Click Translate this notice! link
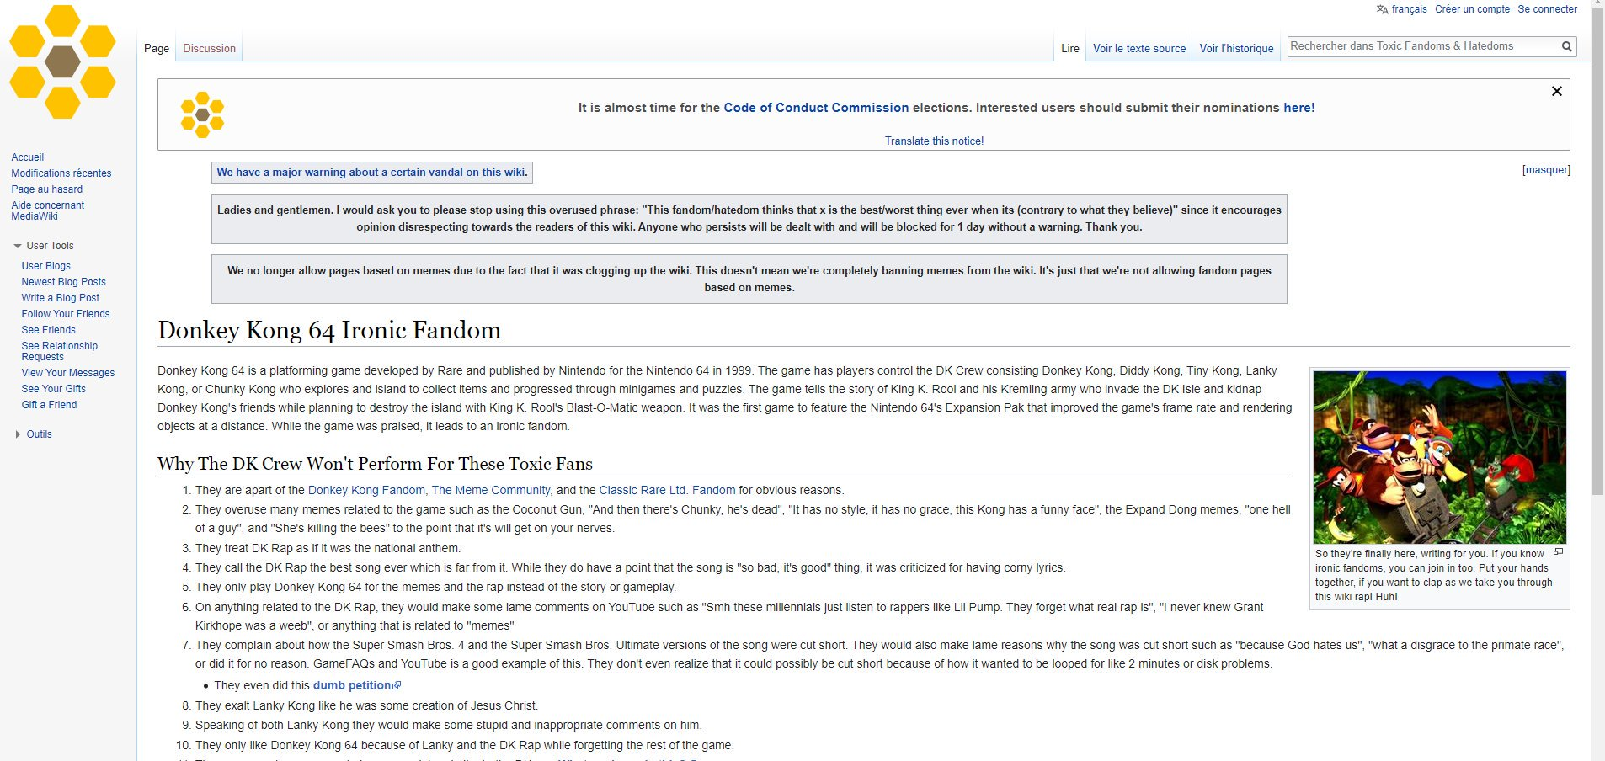Screen dimensions: 1605x761 click(934, 141)
